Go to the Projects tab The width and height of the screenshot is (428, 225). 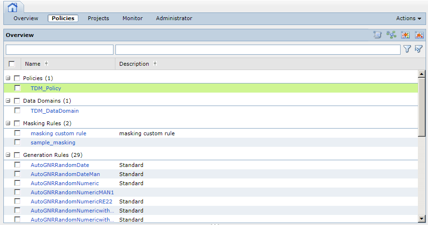(98, 18)
